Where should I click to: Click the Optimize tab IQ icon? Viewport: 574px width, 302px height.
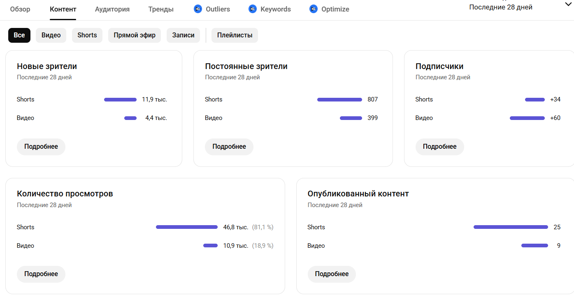tap(314, 9)
